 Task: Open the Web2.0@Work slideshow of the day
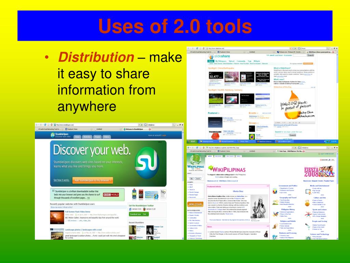click(294, 105)
